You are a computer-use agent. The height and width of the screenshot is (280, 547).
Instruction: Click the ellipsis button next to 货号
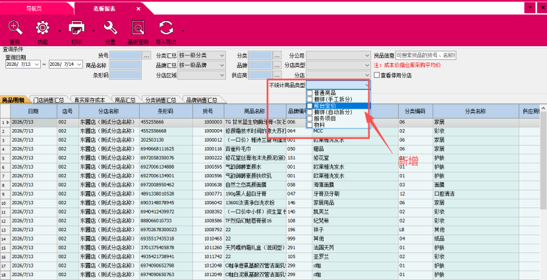pyautogui.click(x=146, y=55)
